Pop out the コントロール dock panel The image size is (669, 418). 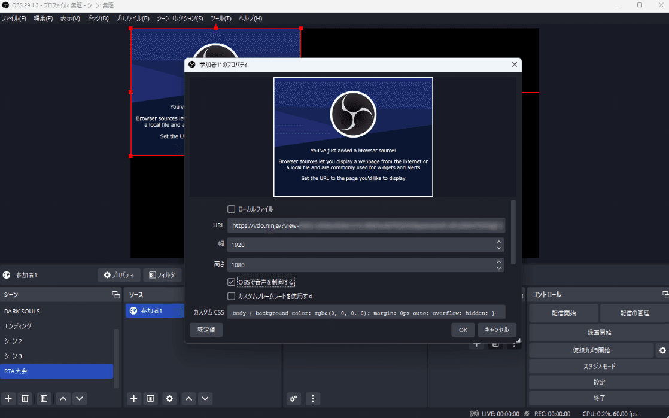click(665, 294)
